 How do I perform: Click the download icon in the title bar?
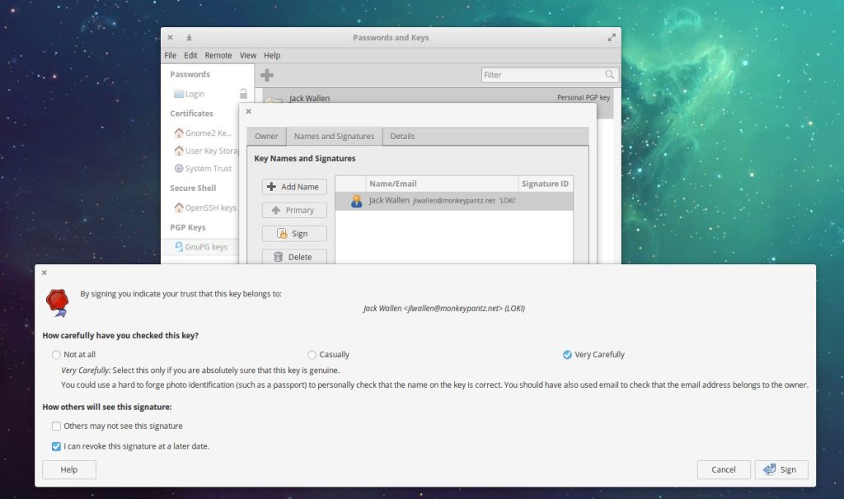point(189,37)
